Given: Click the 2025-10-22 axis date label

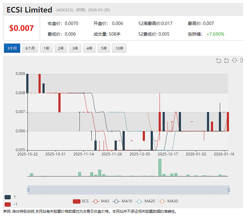Looking at the screenshot, I should tap(28, 154).
